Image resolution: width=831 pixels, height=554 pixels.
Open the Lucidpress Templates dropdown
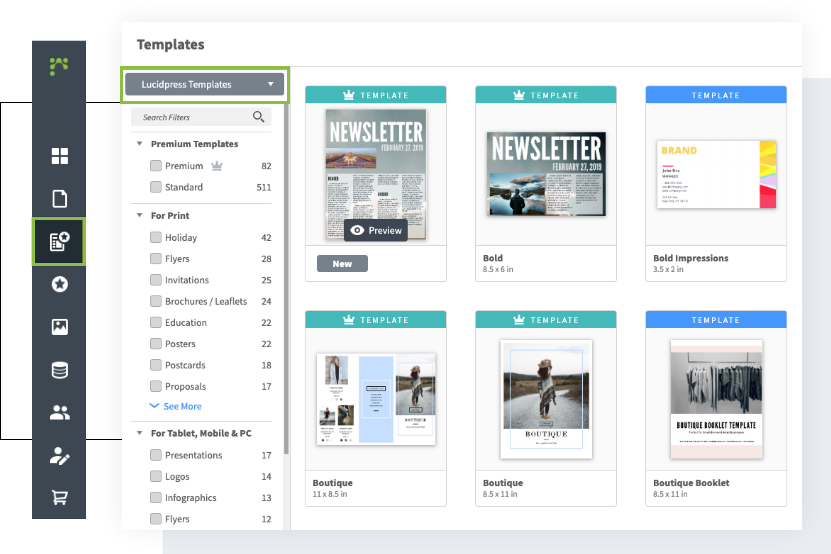(205, 84)
